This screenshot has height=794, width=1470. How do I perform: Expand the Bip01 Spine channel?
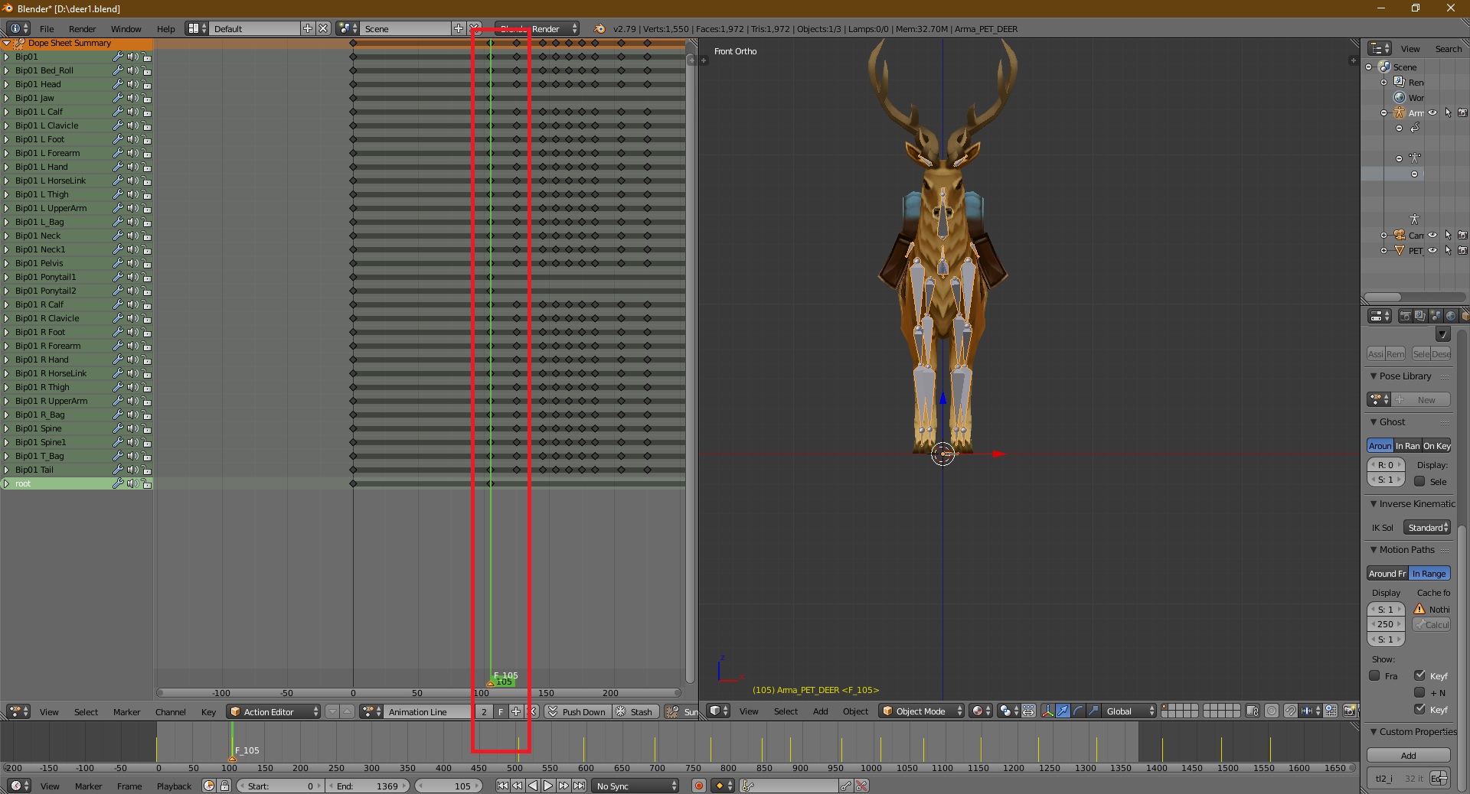[7, 428]
